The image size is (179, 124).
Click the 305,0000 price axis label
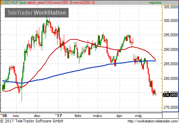click(x=171, y=7)
